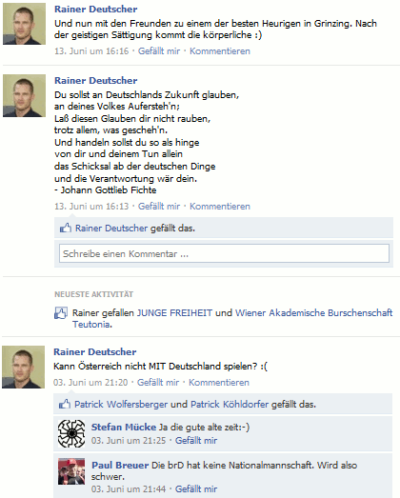This screenshot has height=498, width=400.
Task: Comment on the post from 13. Juni 16:16
Action: 220,51
